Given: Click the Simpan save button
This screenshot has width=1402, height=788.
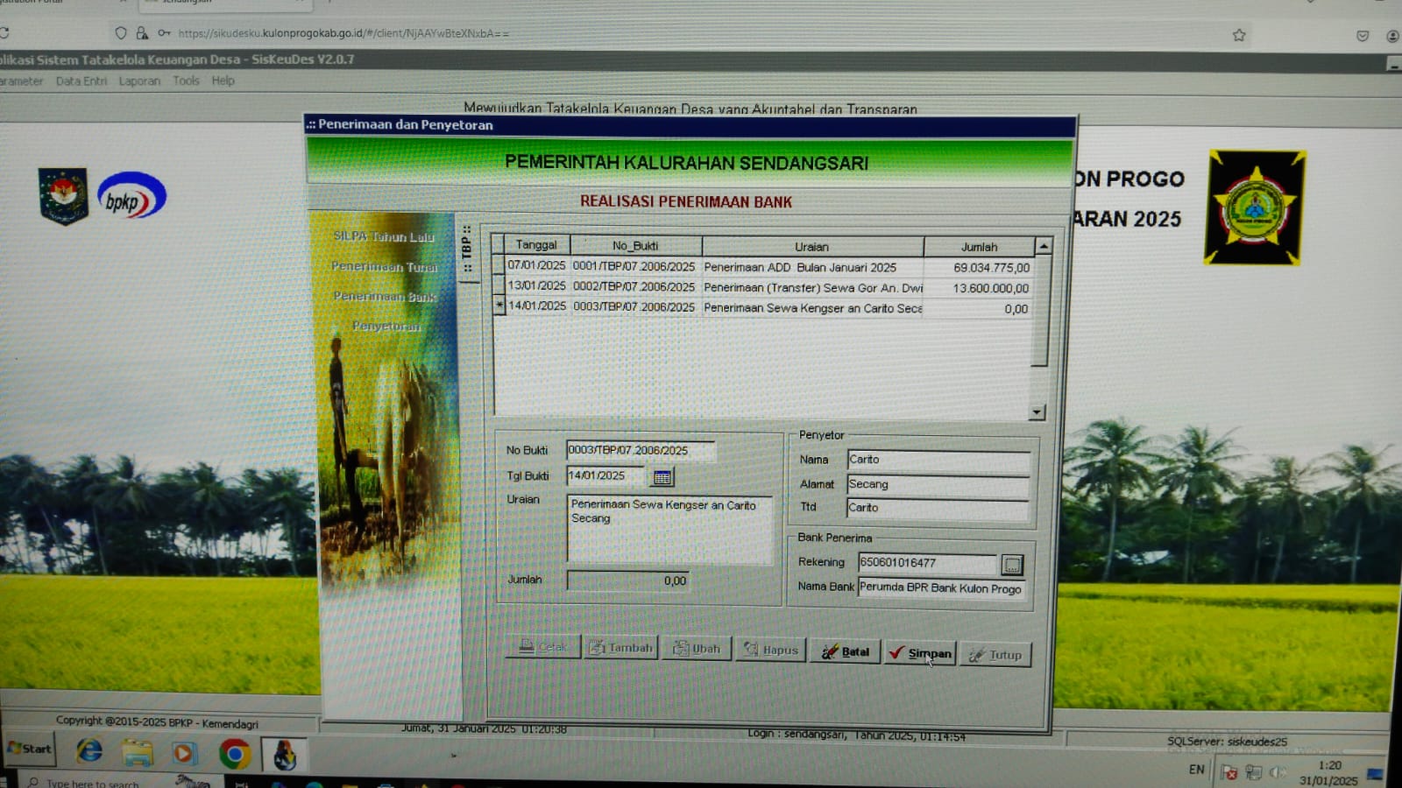Looking at the screenshot, I should (919, 653).
